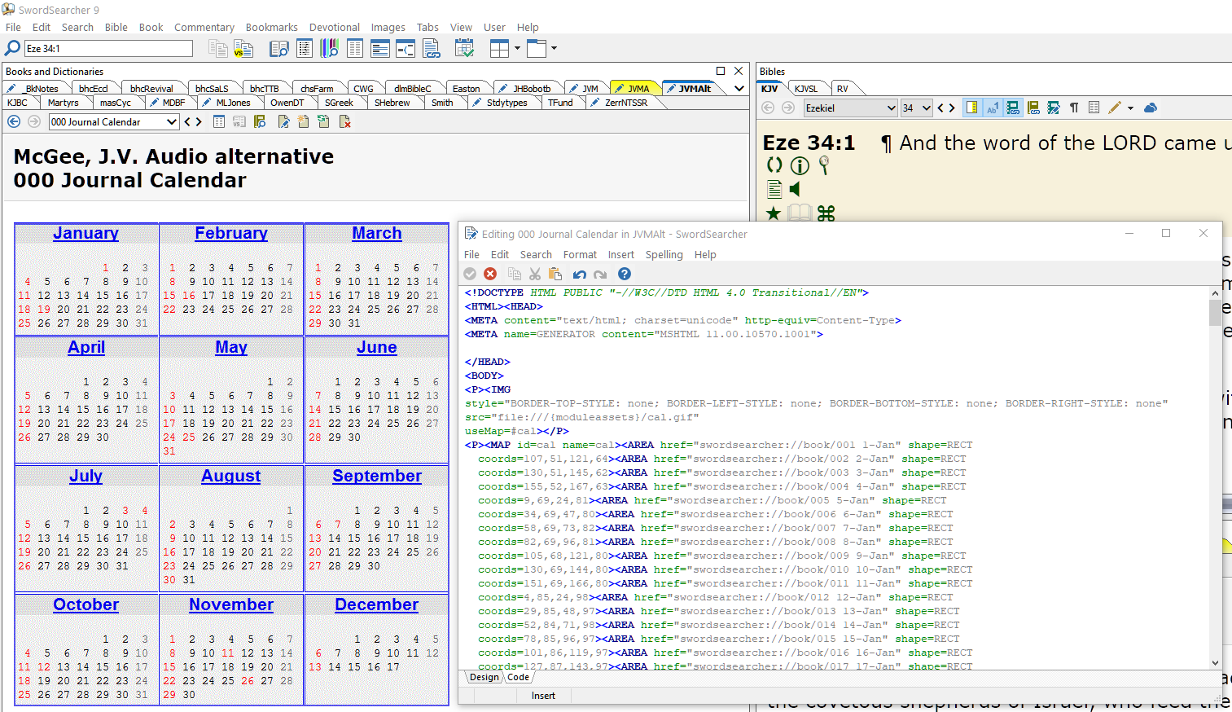Click the magnifier search icon beside the verse box
Viewport: 1232px width, 712px height.
(12, 49)
